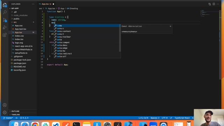Open editor more actions menu
This screenshot has width=224, height=126.
coord(218,4)
